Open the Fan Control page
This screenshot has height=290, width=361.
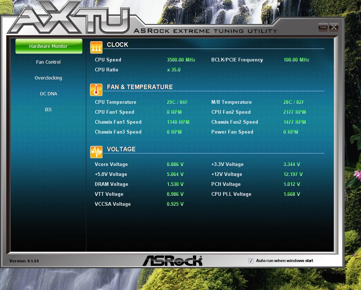point(48,62)
